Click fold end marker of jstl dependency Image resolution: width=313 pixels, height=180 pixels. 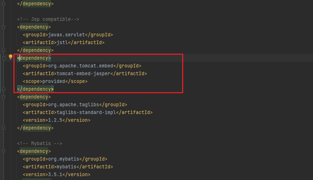click(4, 50)
